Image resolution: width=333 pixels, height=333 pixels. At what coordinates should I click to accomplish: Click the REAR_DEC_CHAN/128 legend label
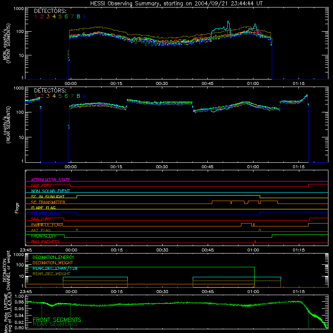[55, 268]
